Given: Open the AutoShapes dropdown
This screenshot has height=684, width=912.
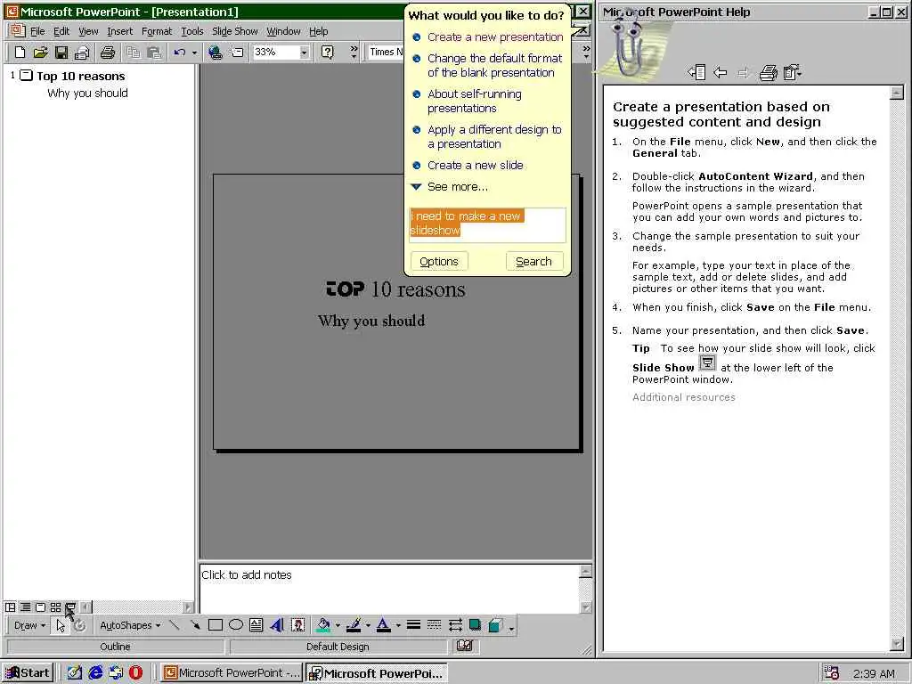Looking at the screenshot, I should [130, 625].
